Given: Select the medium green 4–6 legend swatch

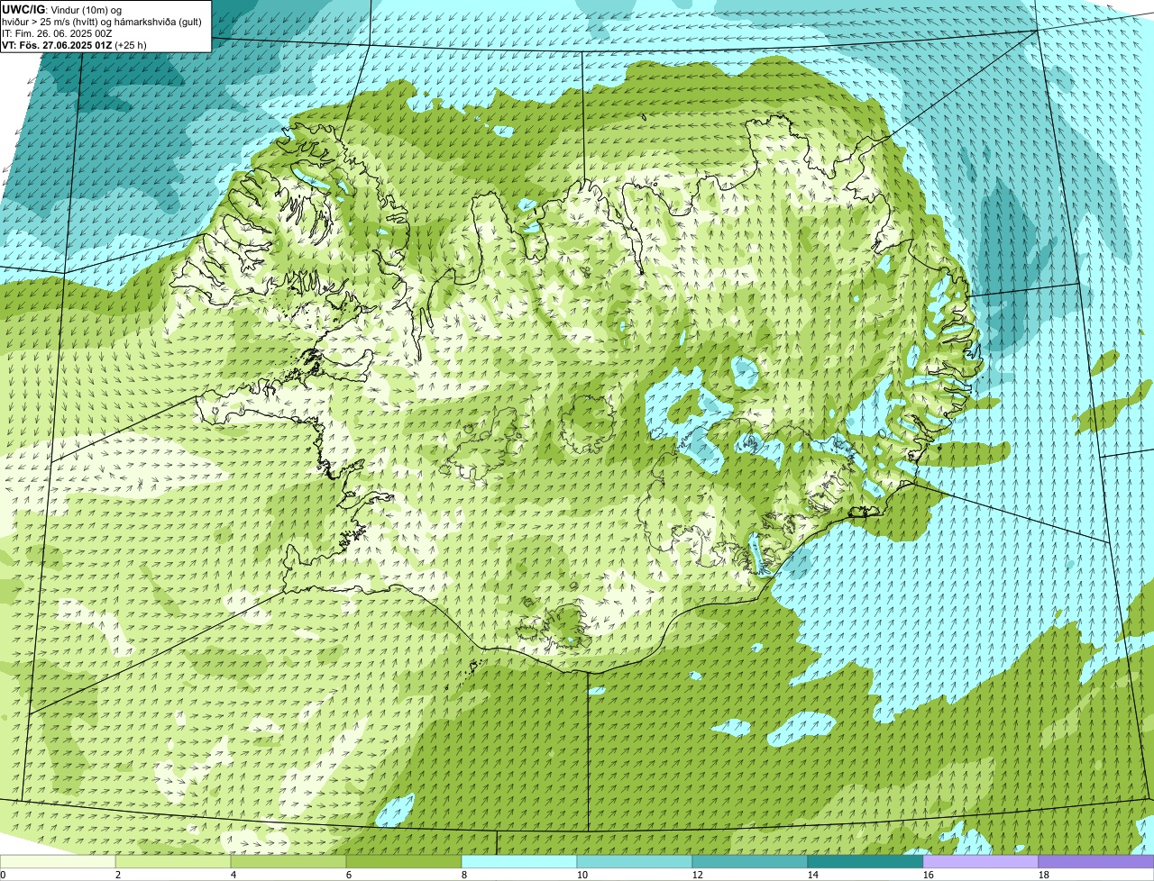Looking at the screenshot, I should click(x=288, y=861).
